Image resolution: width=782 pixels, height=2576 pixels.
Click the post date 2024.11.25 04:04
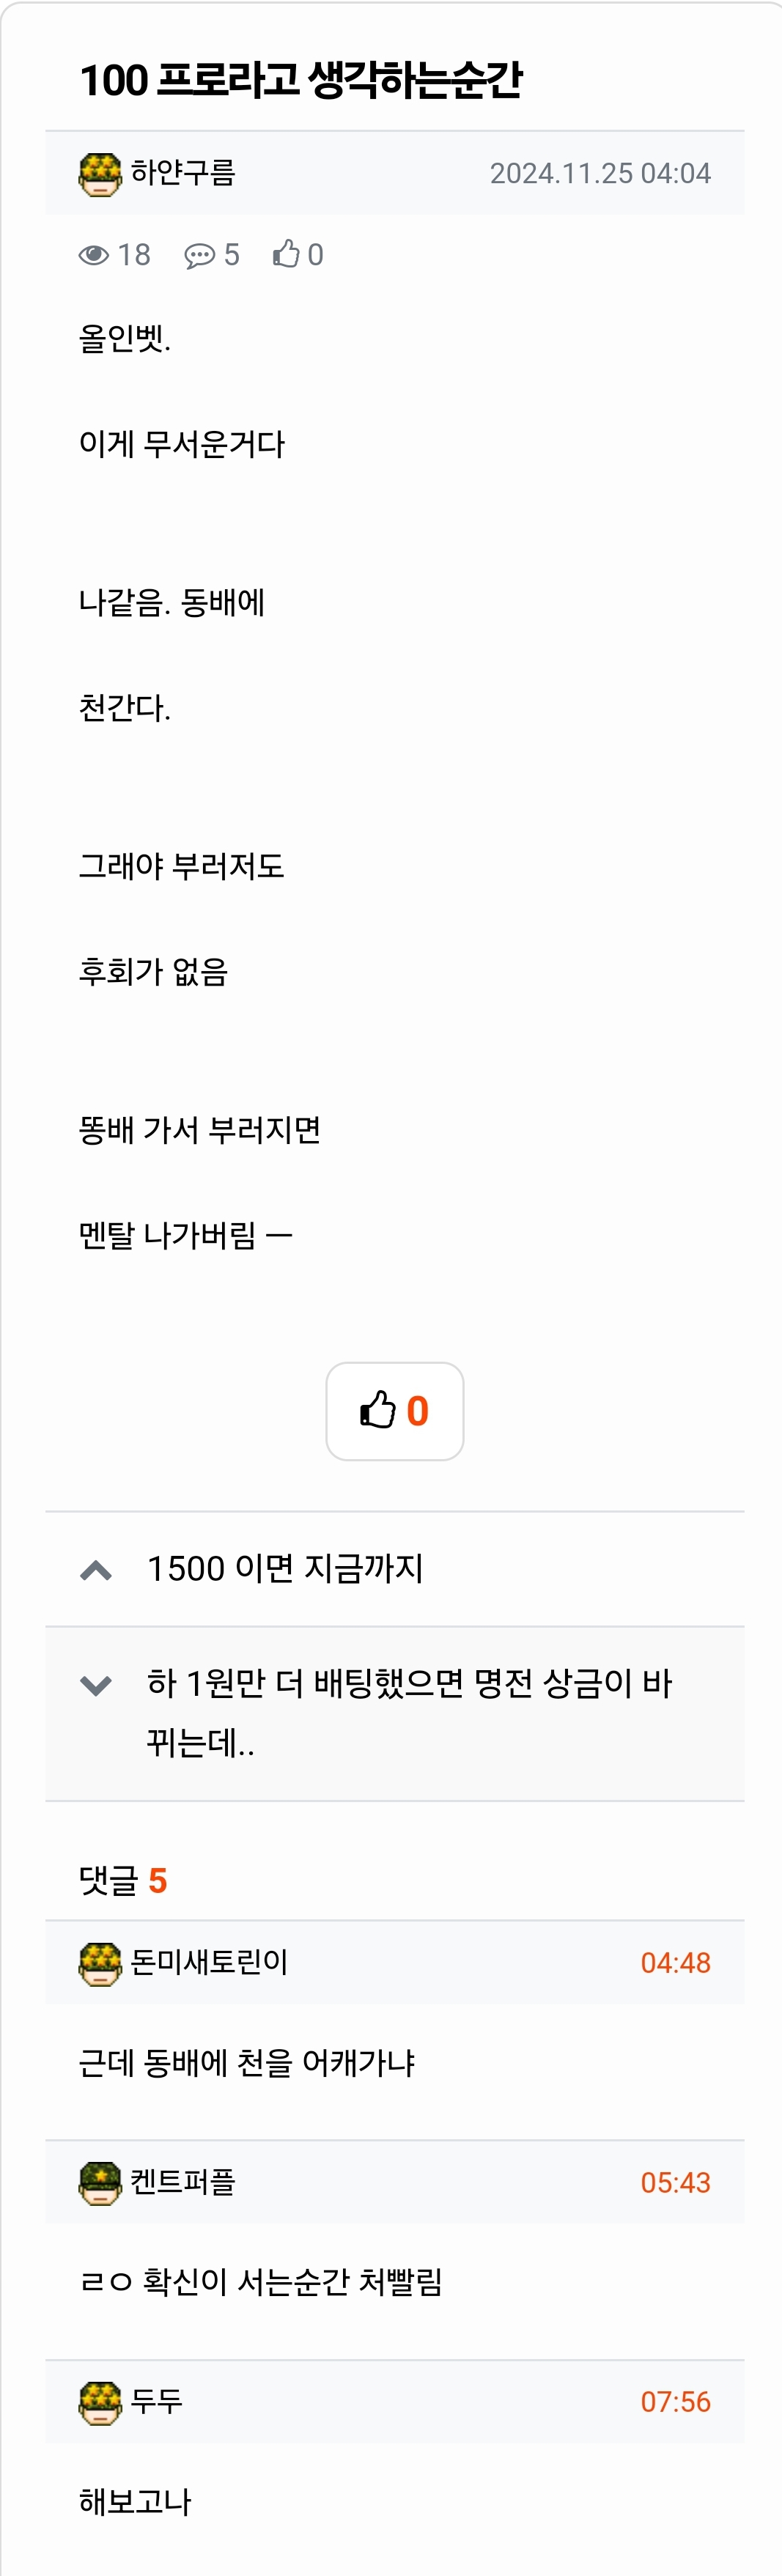click(x=600, y=174)
